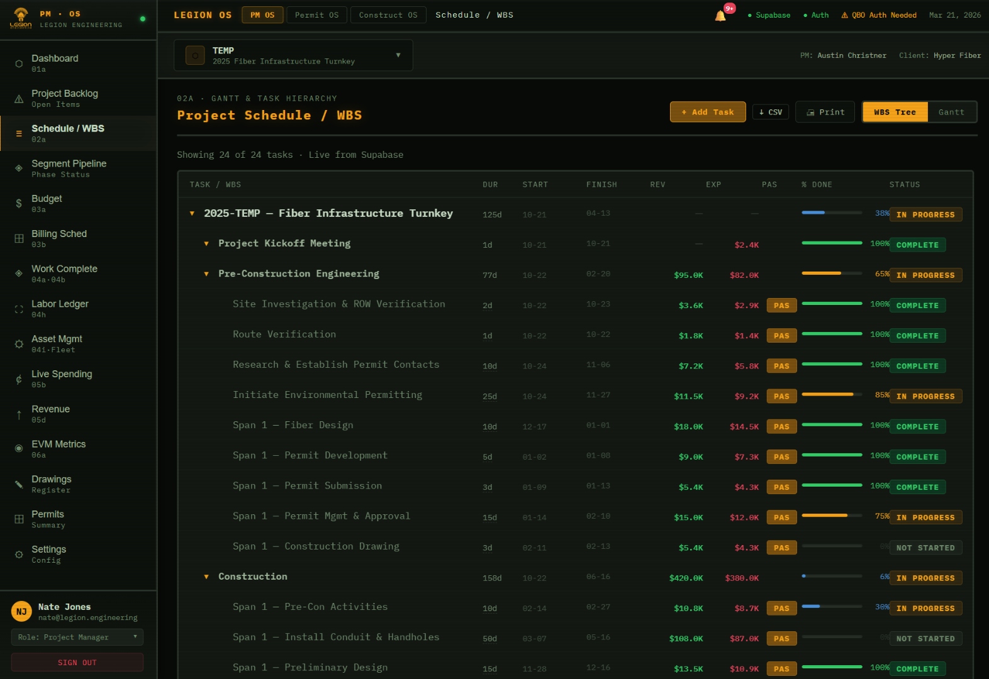Click the Dashboard sidebar icon
989x679 pixels.
pyautogui.click(x=19, y=63)
